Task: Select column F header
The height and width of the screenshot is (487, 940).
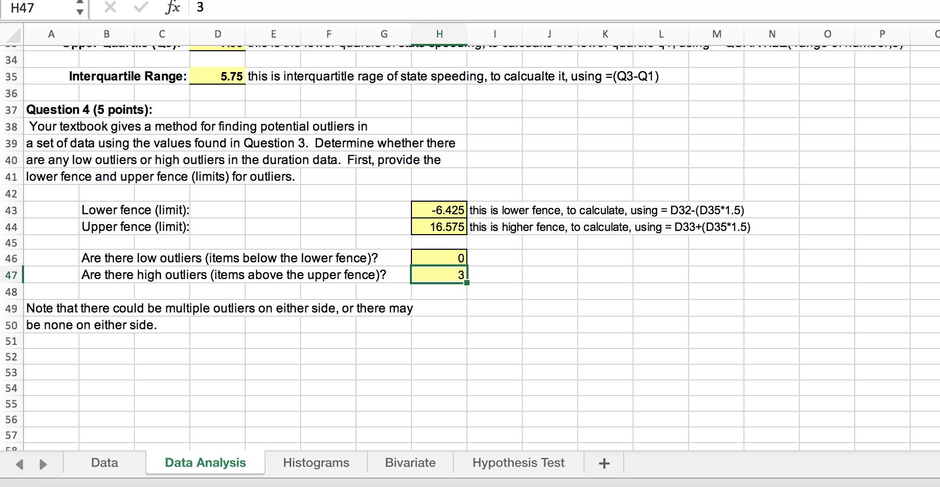Action: [x=328, y=34]
